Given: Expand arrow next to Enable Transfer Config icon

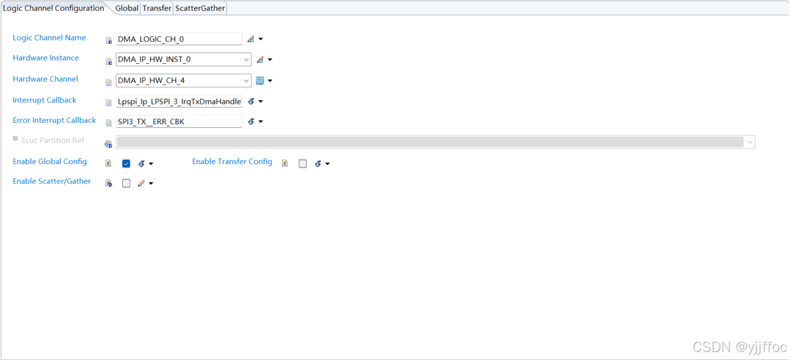Looking at the screenshot, I should click(328, 164).
